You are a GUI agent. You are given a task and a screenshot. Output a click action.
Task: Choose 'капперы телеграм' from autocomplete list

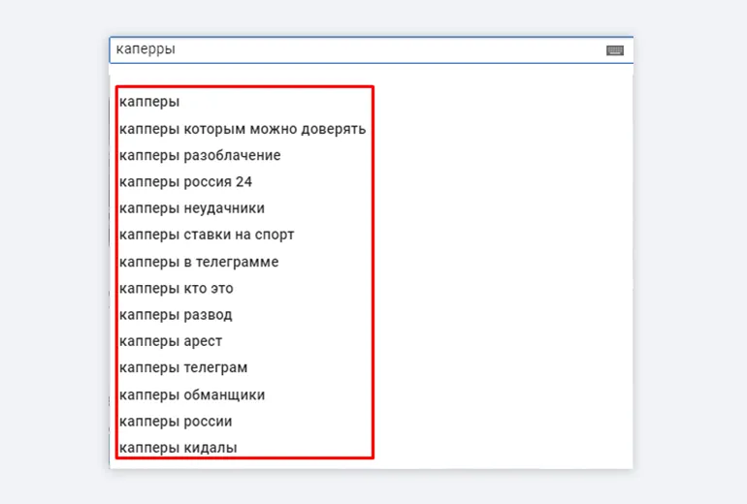coord(183,368)
